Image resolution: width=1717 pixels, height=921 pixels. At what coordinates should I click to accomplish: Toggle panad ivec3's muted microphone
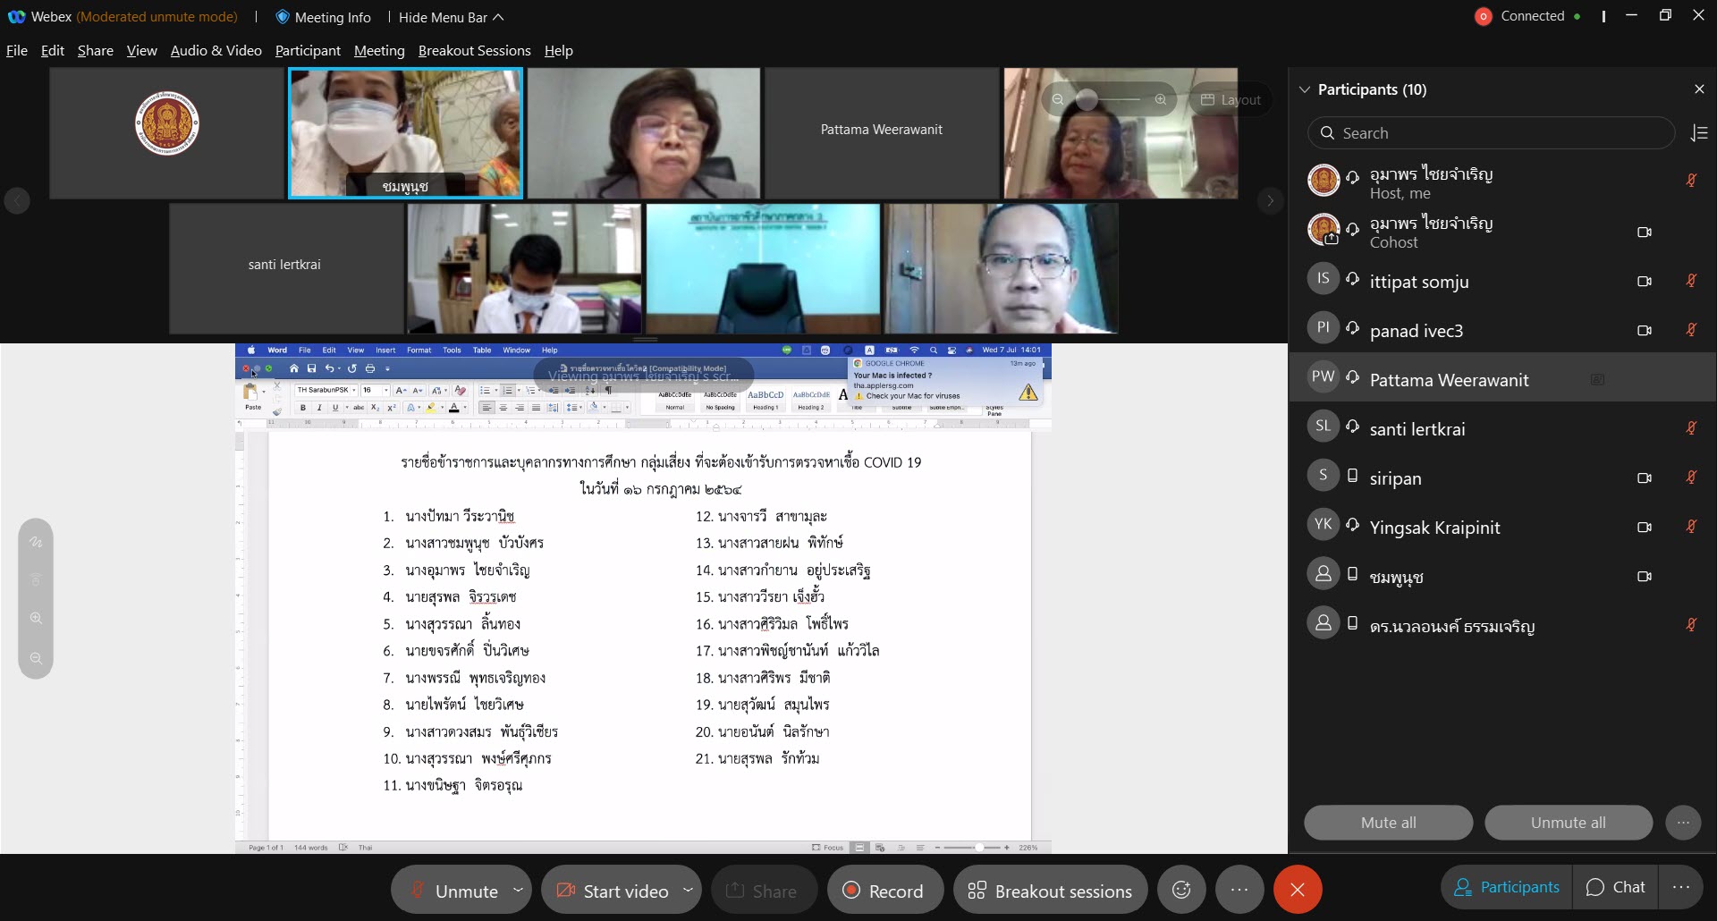(1691, 331)
